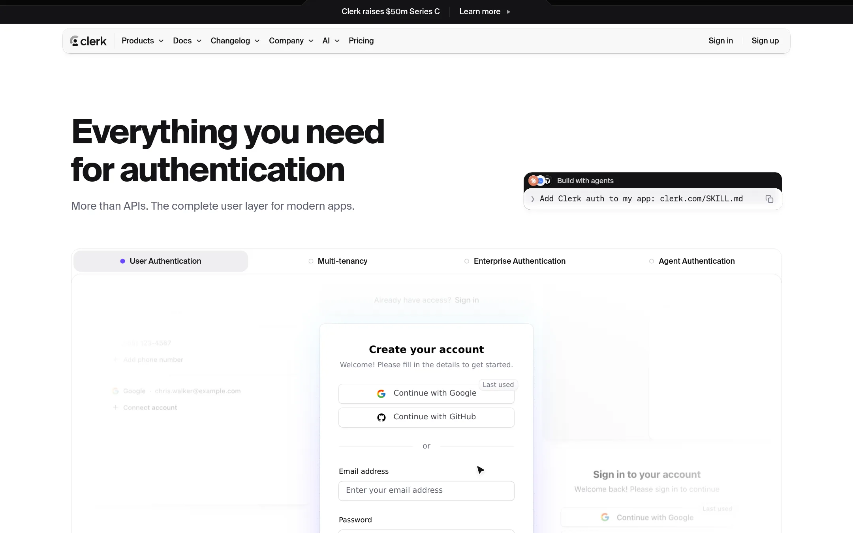Select the User Authentication tab
The image size is (853, 533).
161,261
